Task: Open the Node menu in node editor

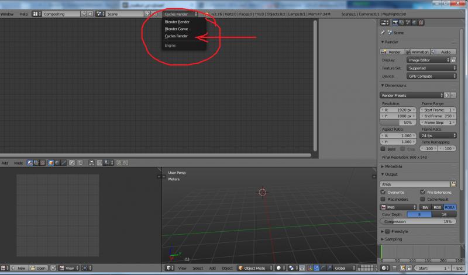Action: tap(18, 163)
